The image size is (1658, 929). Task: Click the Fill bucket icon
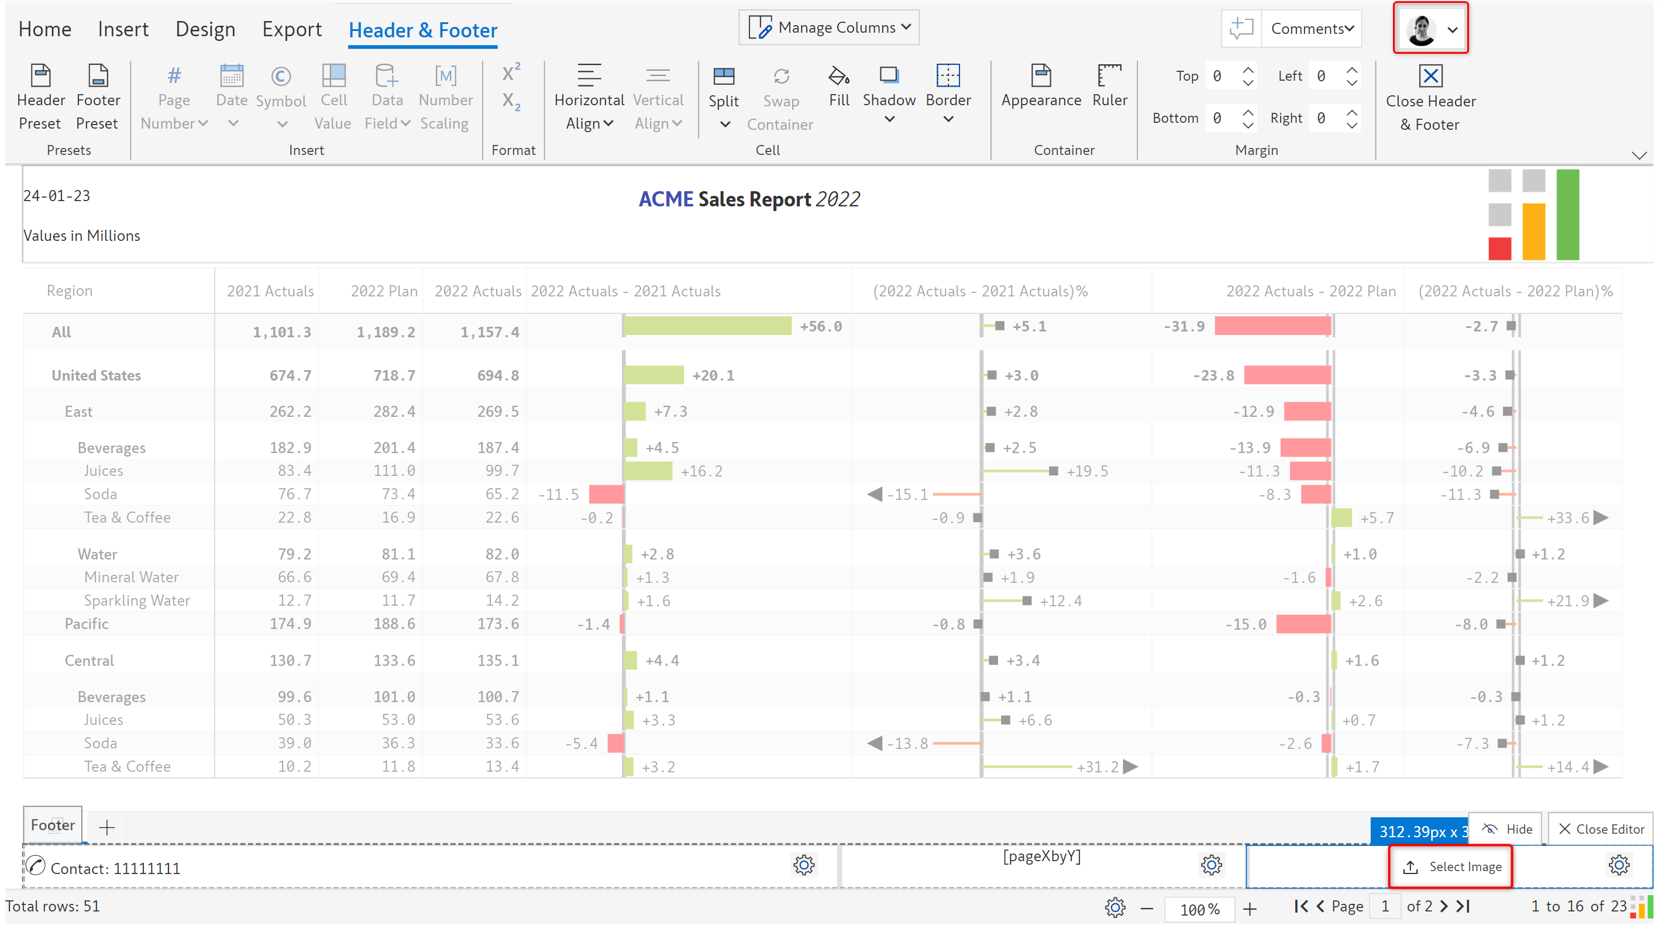[x=839, y=76]
